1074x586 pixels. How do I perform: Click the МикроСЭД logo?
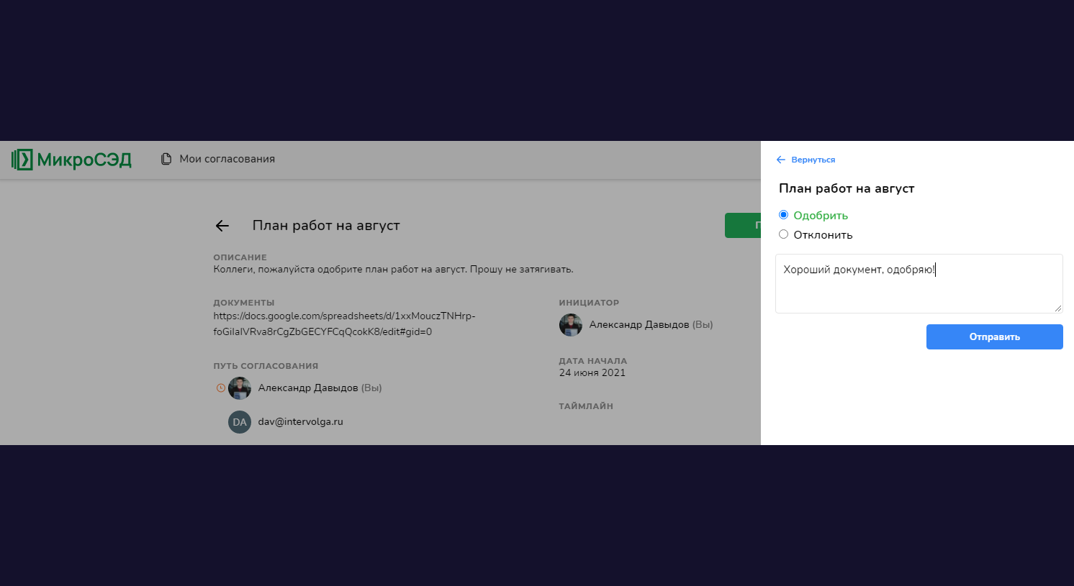pyautogui.click(x=71, y=160)
